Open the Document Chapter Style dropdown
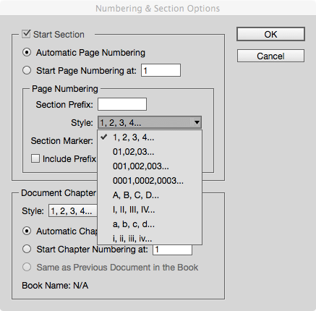Screen dimensions: 316x311 pyautogui.click(x=73, y=211)
